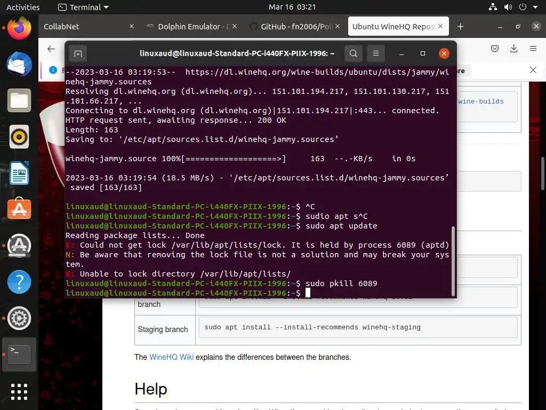Close the Ubuntu WineHQ Repository tab
The image size is (546, 410).
pyautogui.click(x=440, y=27)
